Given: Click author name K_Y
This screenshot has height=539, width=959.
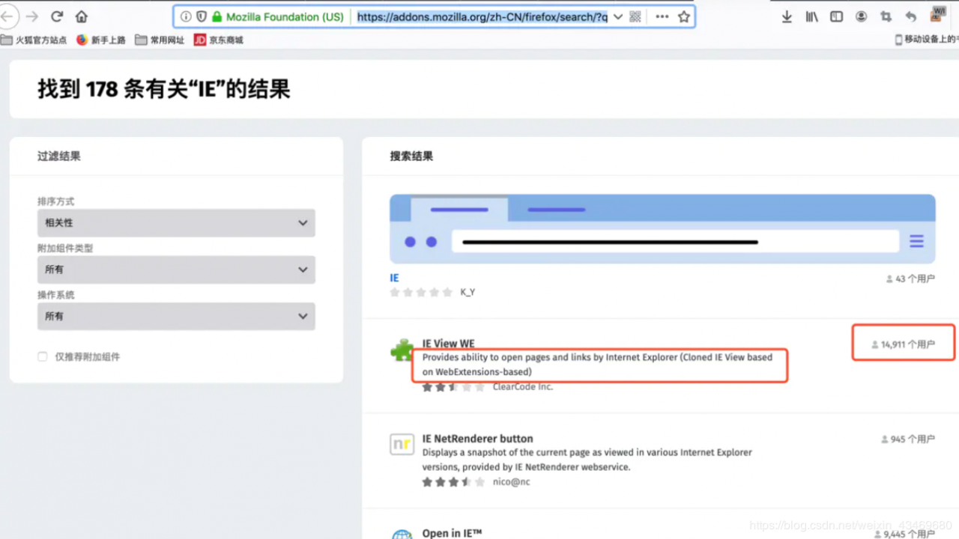Looking at the screenshot, I should click(468, 292).
